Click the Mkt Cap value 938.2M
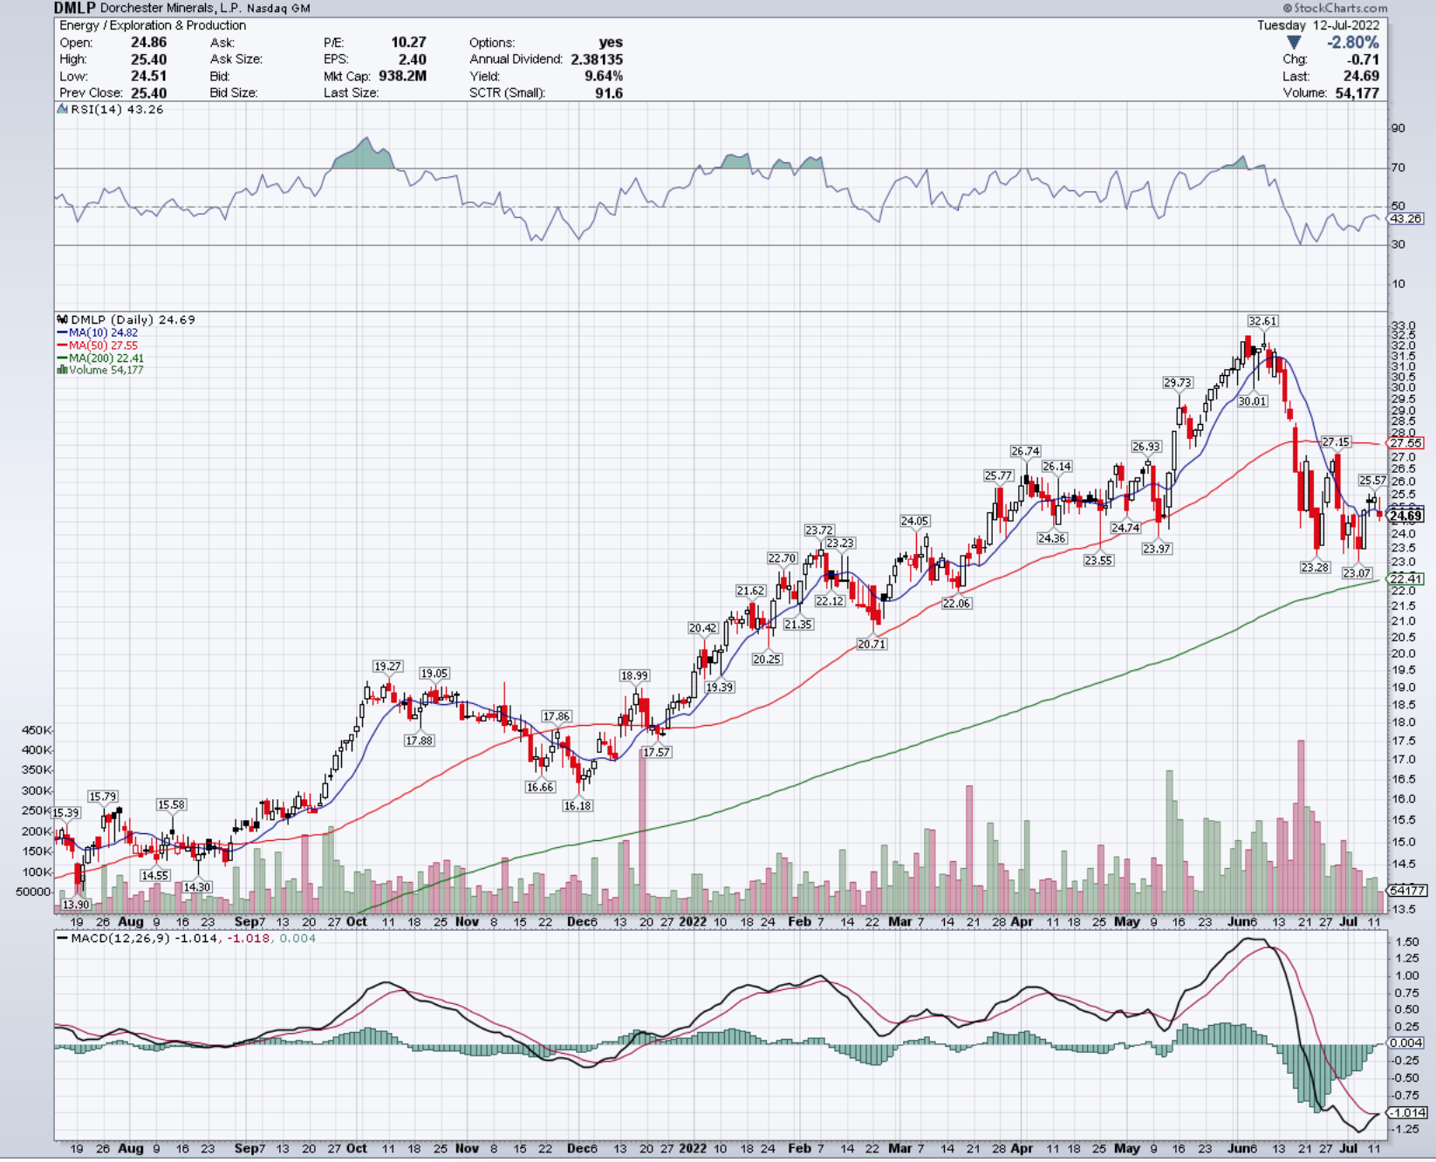 402,76
